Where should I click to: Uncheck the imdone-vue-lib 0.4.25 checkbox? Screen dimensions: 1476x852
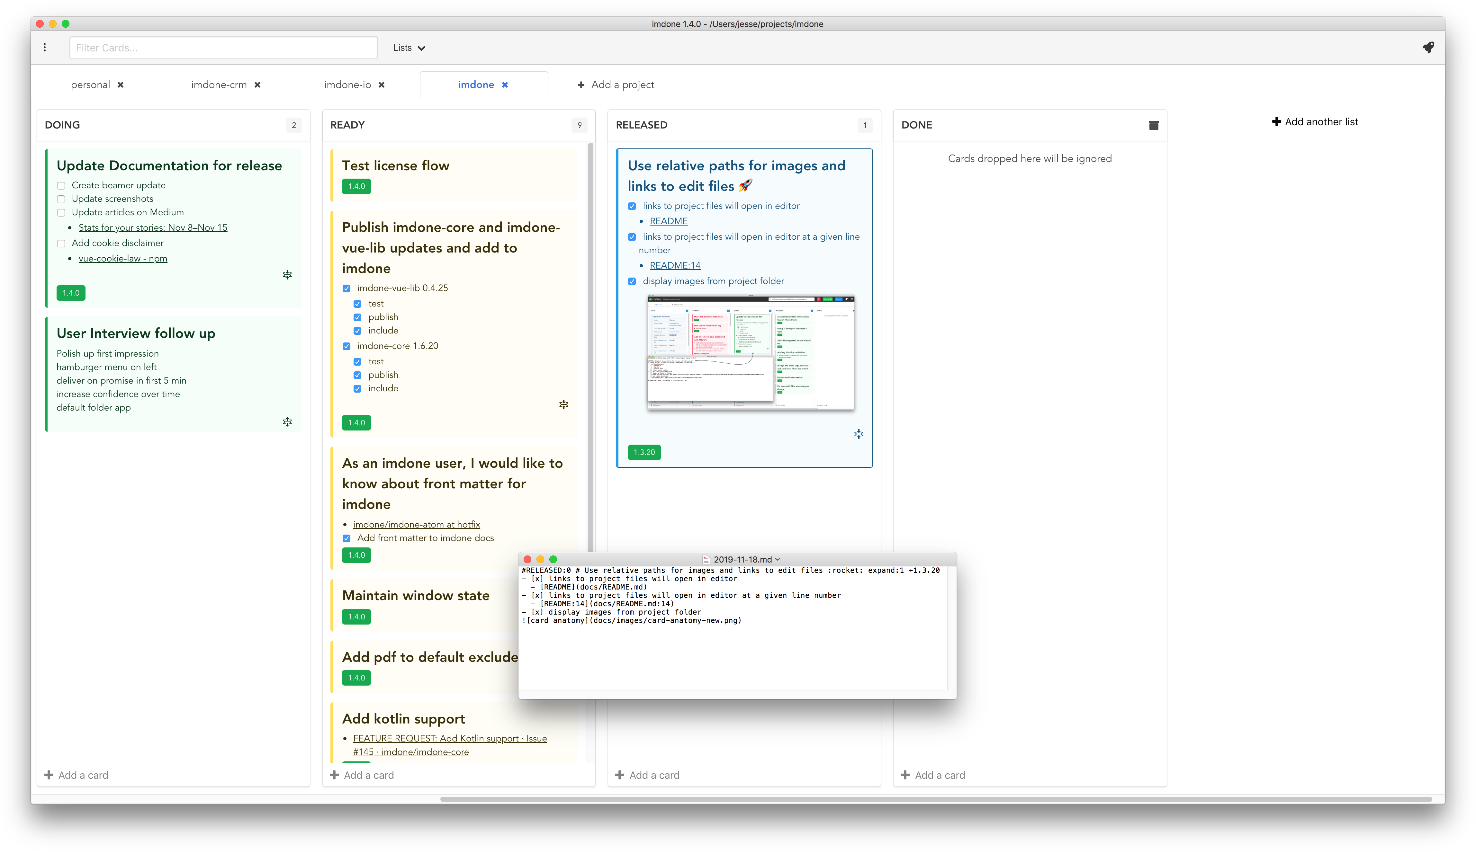(346, 288)
